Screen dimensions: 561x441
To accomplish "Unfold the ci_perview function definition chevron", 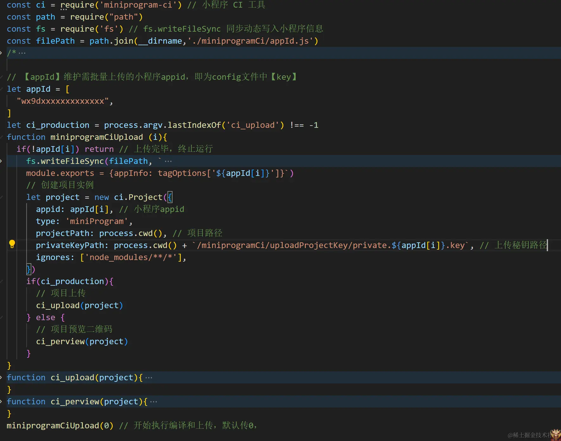I will click(1, 401).
